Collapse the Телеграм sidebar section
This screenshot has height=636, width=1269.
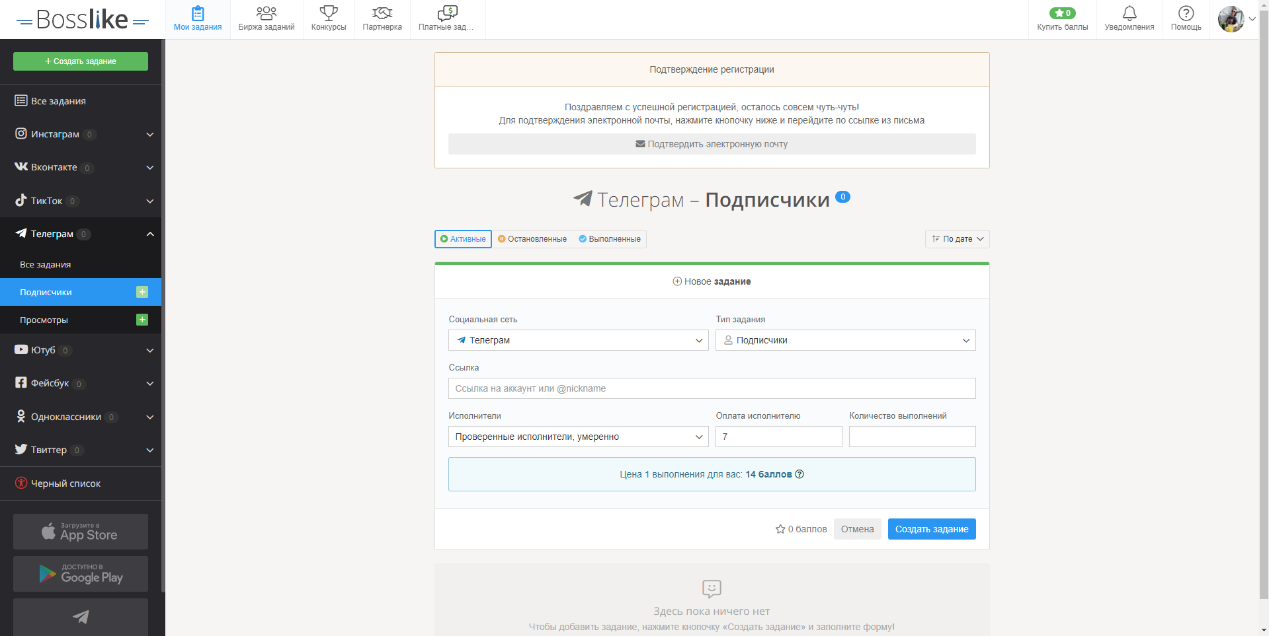(150, 234)
